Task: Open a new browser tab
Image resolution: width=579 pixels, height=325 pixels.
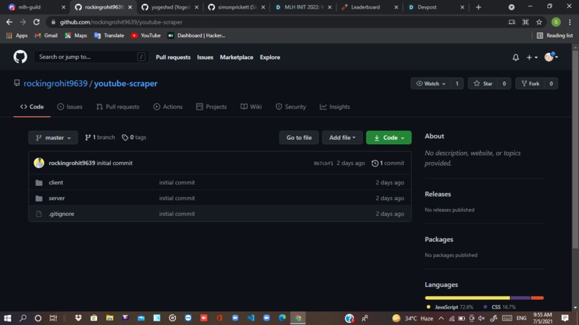Action: point(478,7)
